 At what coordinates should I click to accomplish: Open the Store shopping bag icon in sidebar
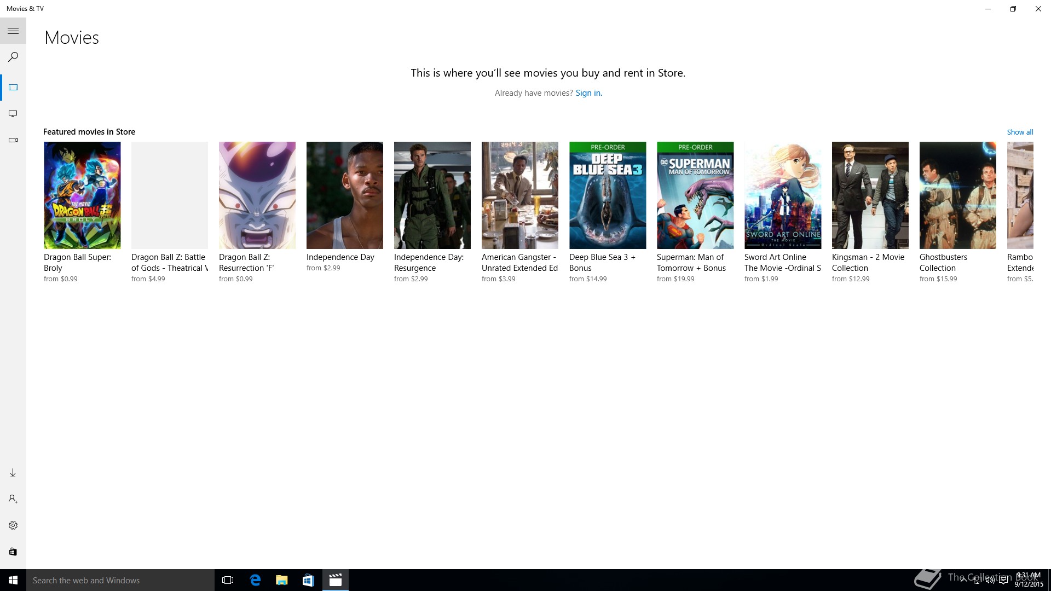click(x=13, y=552)
